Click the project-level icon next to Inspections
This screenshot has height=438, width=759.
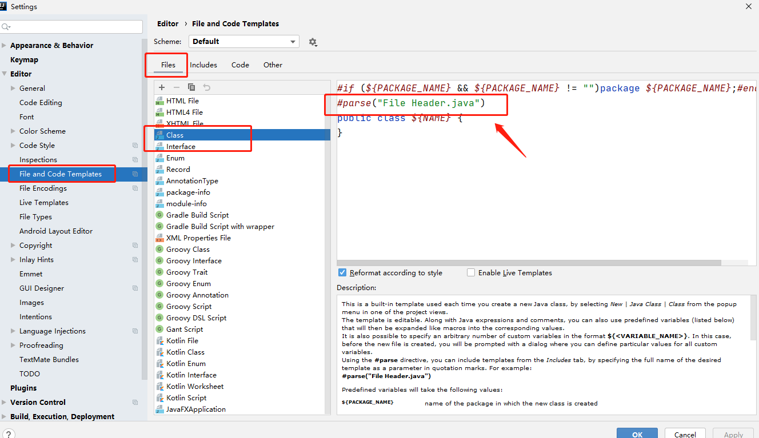tap(135, 160)
